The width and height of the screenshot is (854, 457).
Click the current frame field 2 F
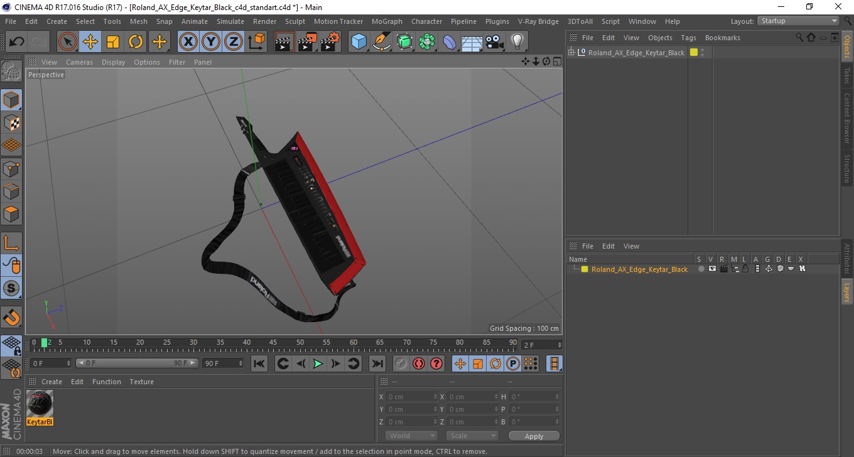[541, 345]
